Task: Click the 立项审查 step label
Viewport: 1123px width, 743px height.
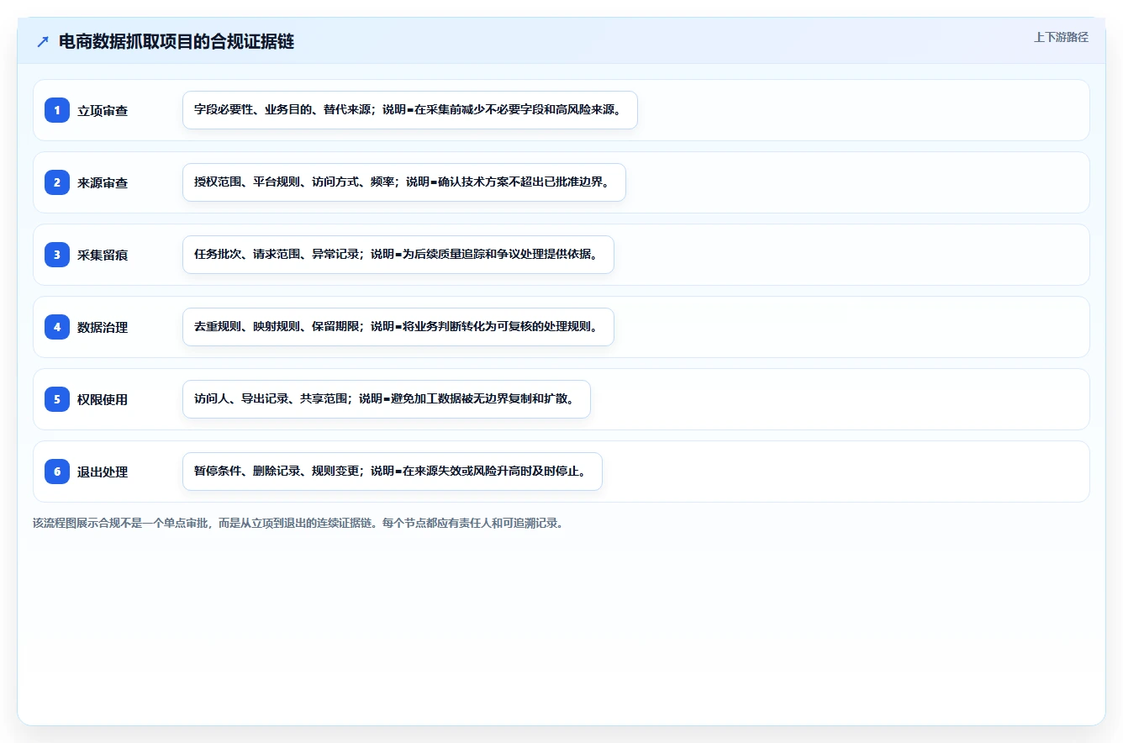Action: tap(103, 111)
